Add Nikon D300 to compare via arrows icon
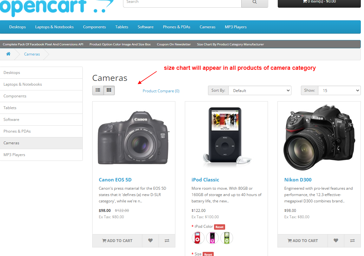This screenshot has height=256, width=364. click(x=352, y=240)
